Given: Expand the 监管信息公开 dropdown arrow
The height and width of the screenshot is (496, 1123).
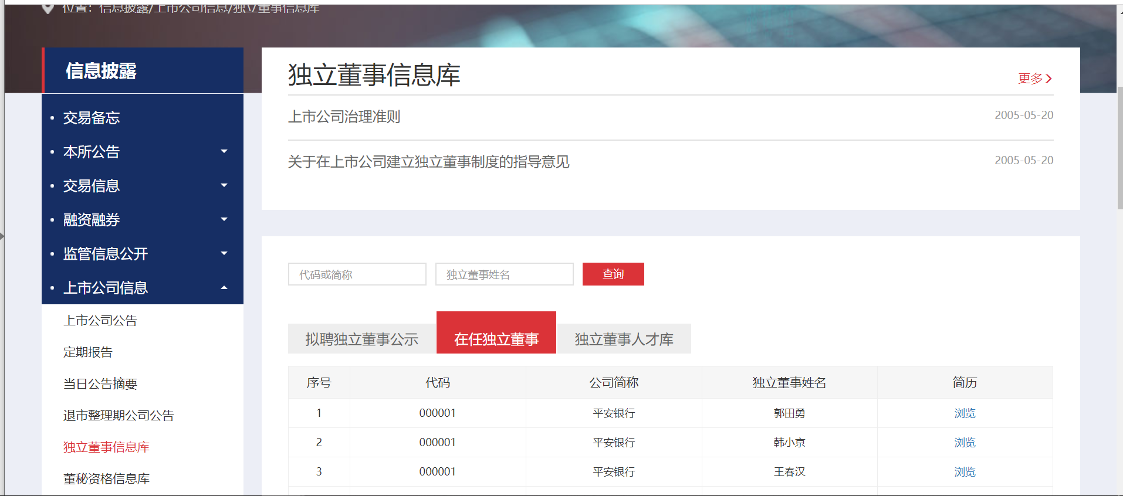Looking at the screenshot, I should point(224,253).
